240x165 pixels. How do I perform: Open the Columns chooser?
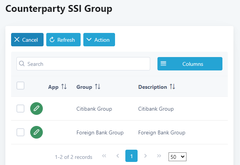pyautogui.click(x=190, y=64)
